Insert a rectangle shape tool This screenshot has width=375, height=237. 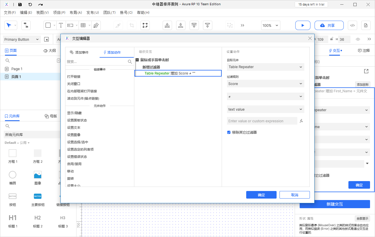(x=48, y=25)
